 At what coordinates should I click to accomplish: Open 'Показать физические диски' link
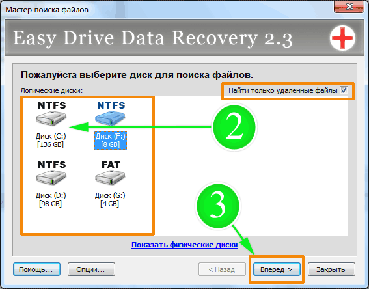pos(185,245)
